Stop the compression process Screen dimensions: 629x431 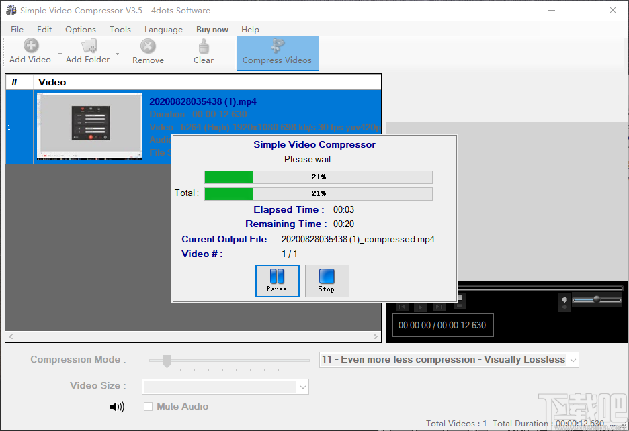[327, 281]
